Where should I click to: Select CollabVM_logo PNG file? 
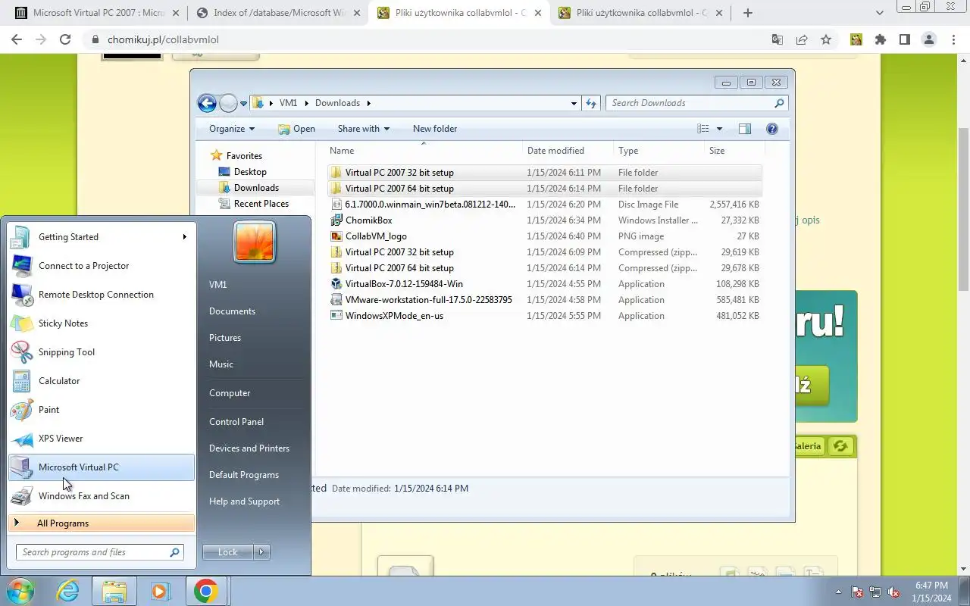pos(546,236)
